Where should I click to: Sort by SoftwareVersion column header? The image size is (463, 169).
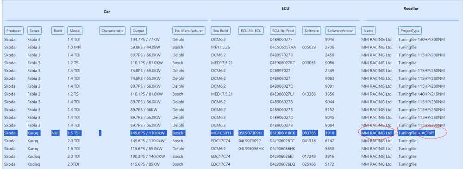click(340, 30)
